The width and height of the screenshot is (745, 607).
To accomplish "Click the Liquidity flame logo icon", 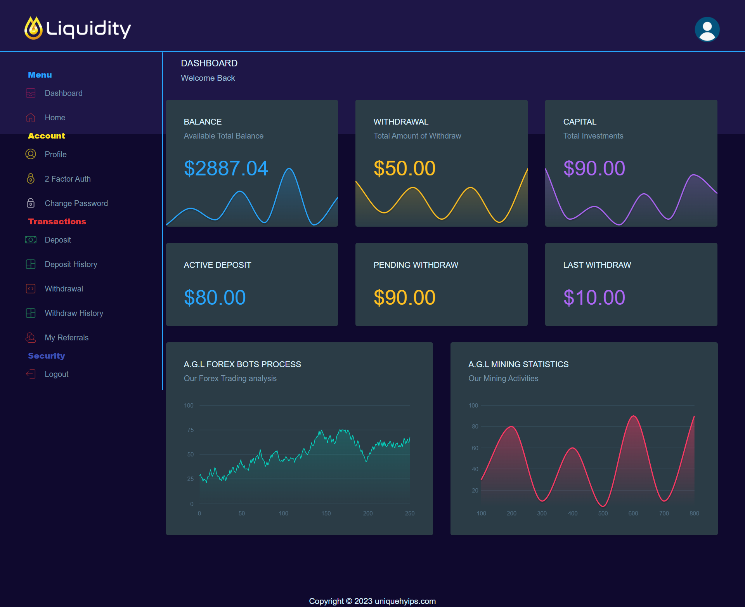I will [33, 28].
